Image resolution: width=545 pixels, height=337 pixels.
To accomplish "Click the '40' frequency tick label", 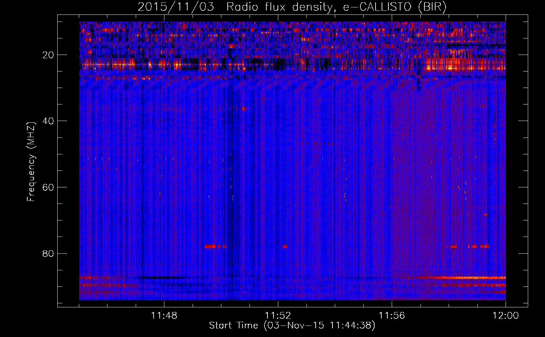I will coord(49,121).
